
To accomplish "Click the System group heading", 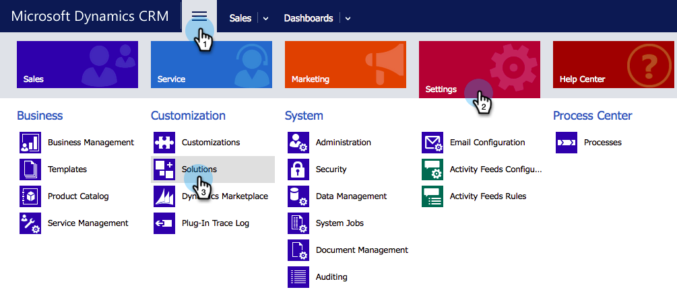I will tap(304, 116).
